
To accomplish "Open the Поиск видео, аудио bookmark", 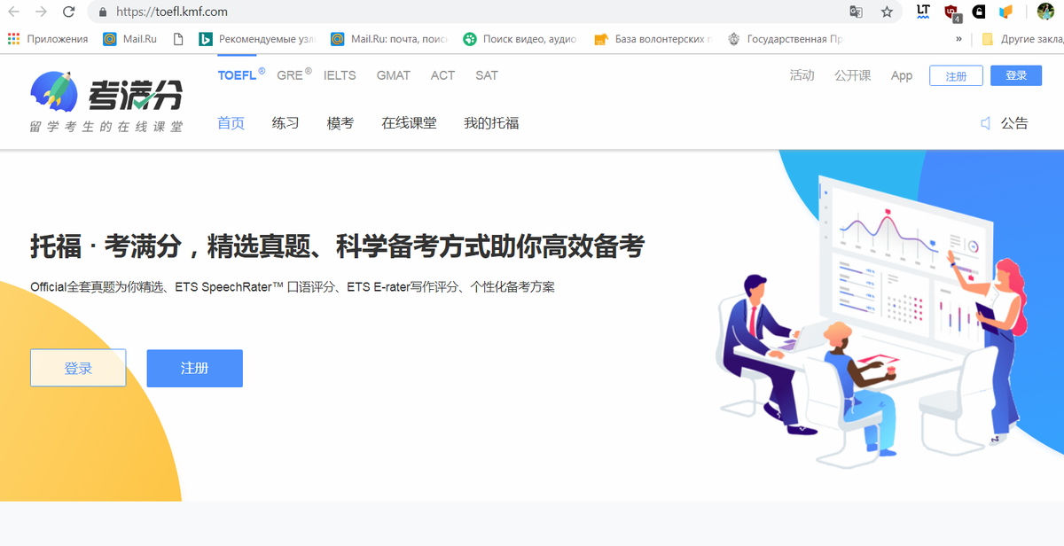I will click(x=520, y=39).
